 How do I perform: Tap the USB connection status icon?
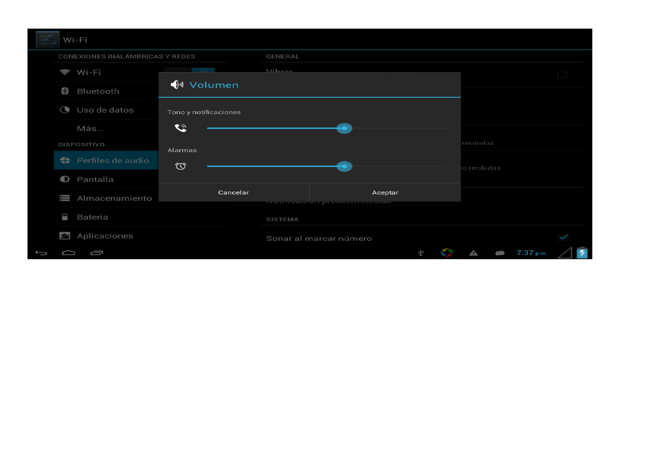coord(421,253)
